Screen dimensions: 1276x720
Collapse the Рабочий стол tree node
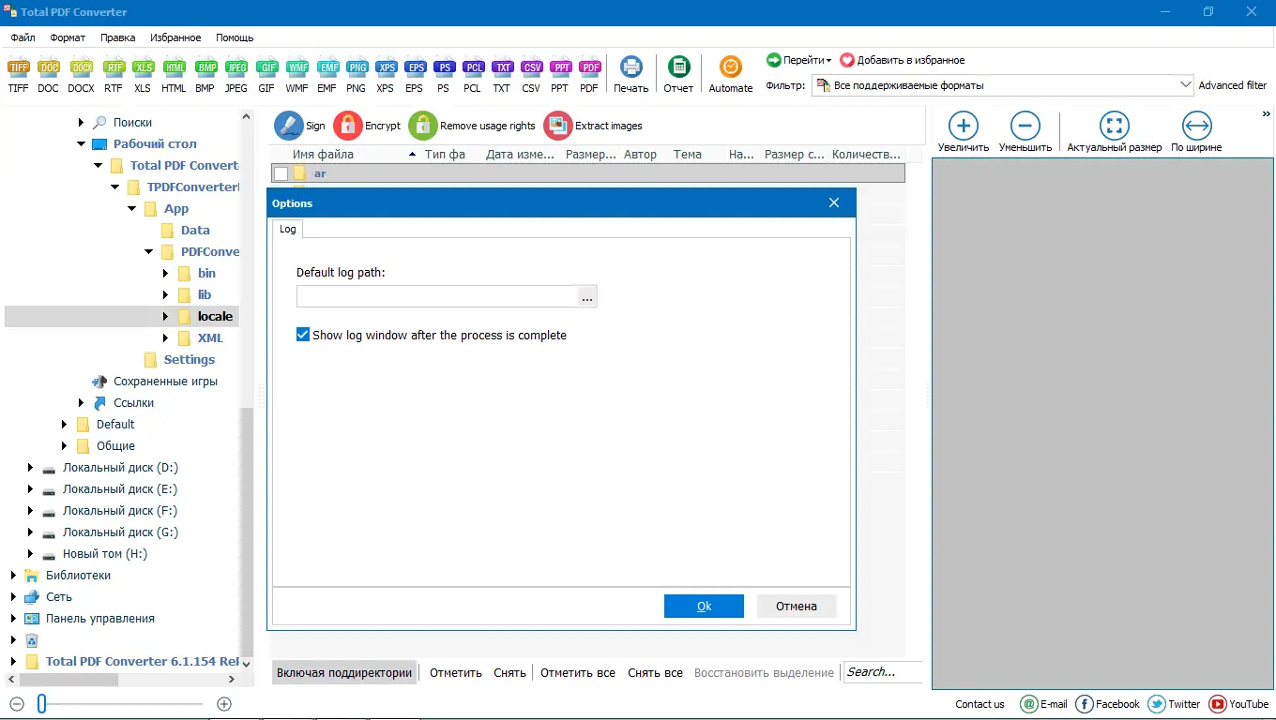(x=82, y=144)
